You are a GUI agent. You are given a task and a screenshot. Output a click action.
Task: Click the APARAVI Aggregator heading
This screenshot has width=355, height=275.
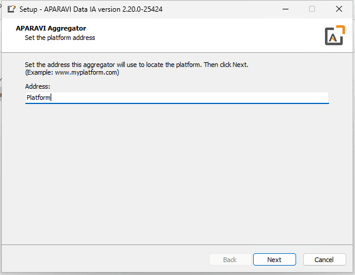tap(51, 28)
